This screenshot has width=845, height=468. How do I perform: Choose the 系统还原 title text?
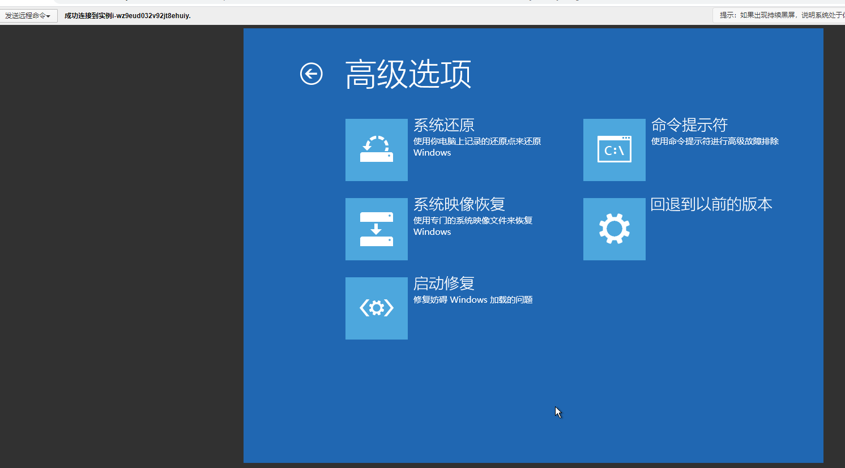(x=443, y=125)
